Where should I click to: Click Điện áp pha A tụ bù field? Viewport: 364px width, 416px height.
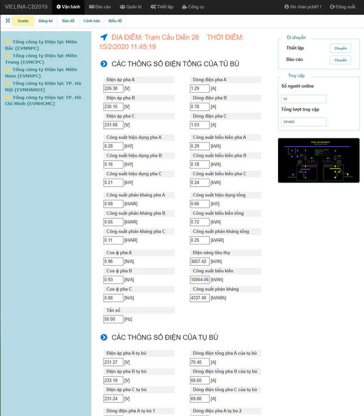[x=113, y=362]
